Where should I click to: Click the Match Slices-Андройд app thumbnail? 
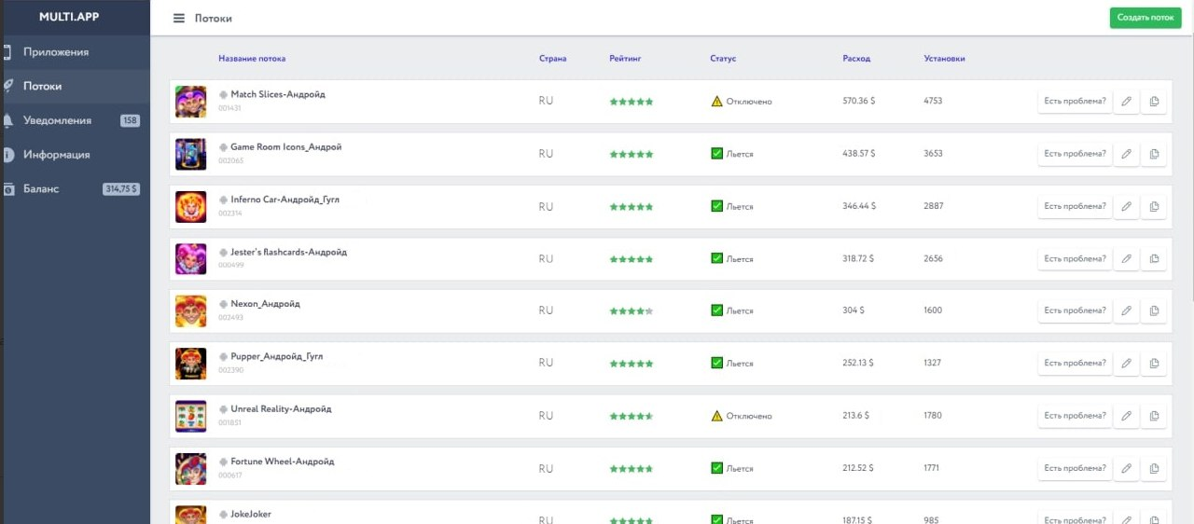click(x=190, y=102)
